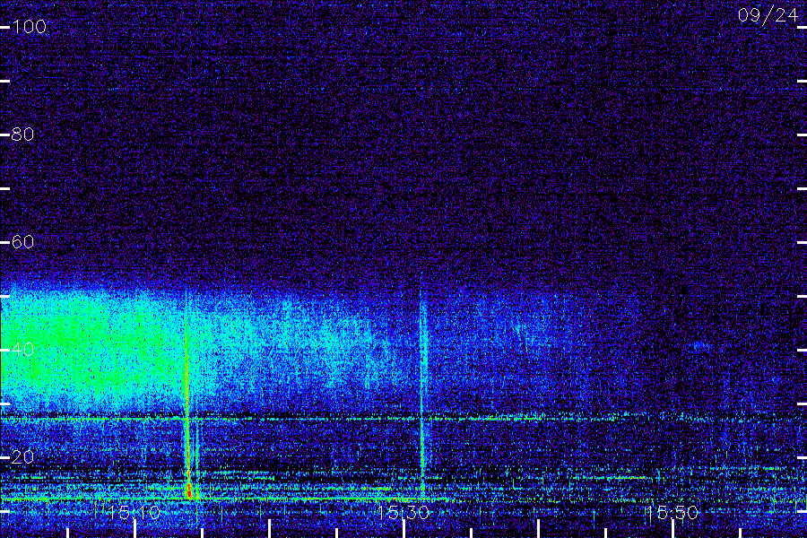Click the 80 frequency axis label
Image resolution: width=807 pixels, height=538 pixels.
[22, 134]
